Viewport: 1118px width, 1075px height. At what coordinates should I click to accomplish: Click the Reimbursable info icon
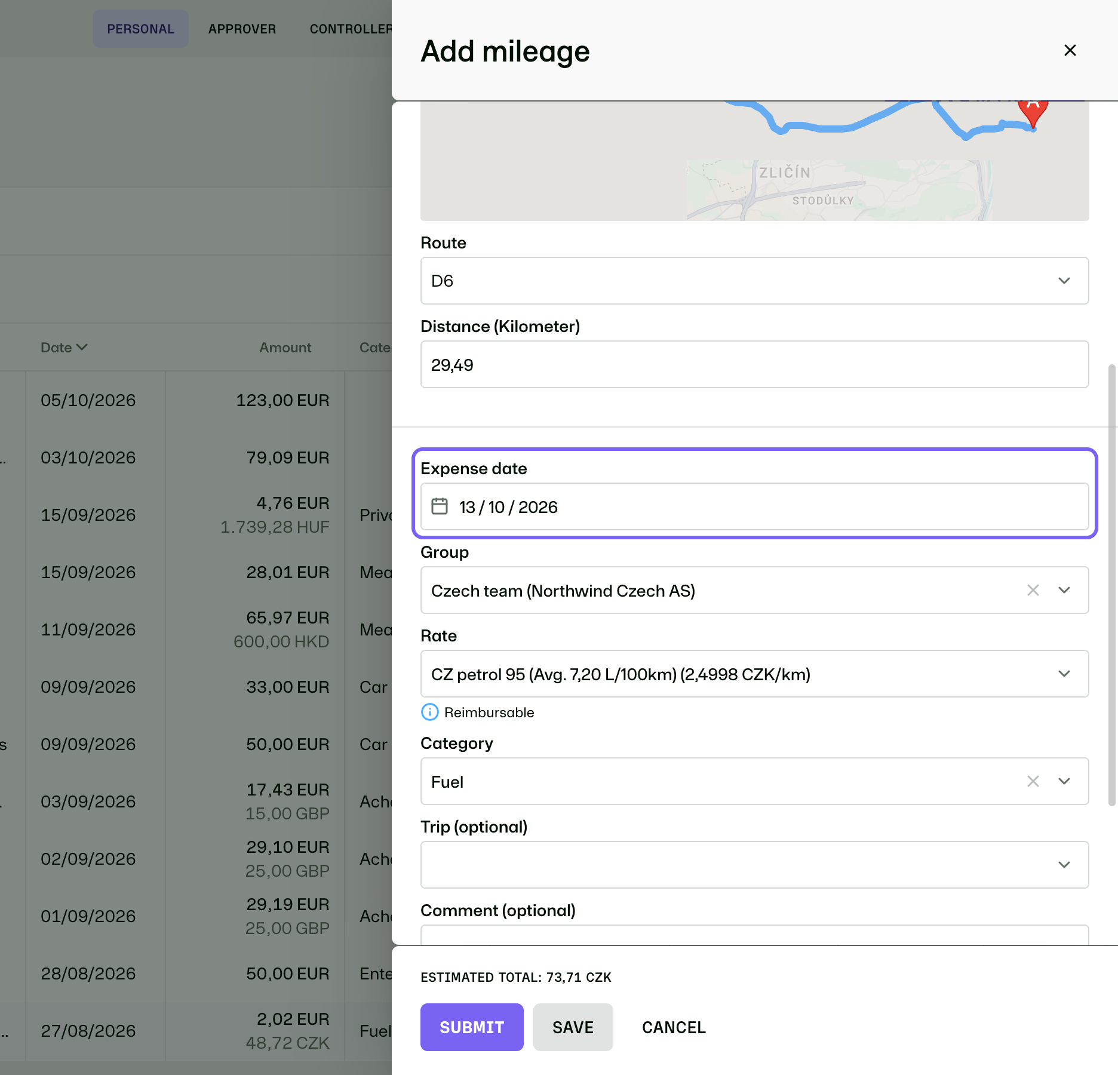click(429, 712)
